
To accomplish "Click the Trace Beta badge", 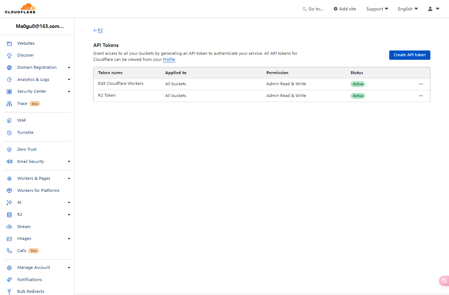I will [x=35, y=104].
